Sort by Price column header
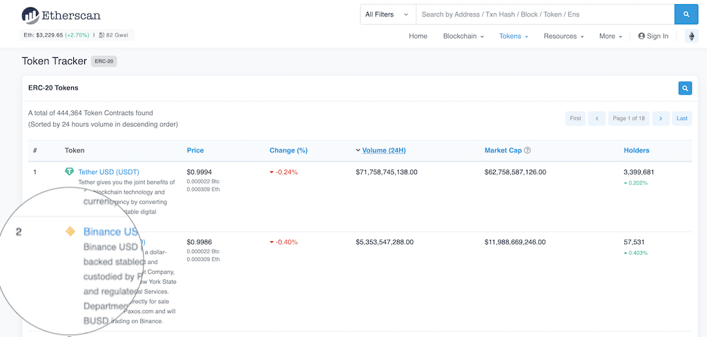 pos(195,150)
